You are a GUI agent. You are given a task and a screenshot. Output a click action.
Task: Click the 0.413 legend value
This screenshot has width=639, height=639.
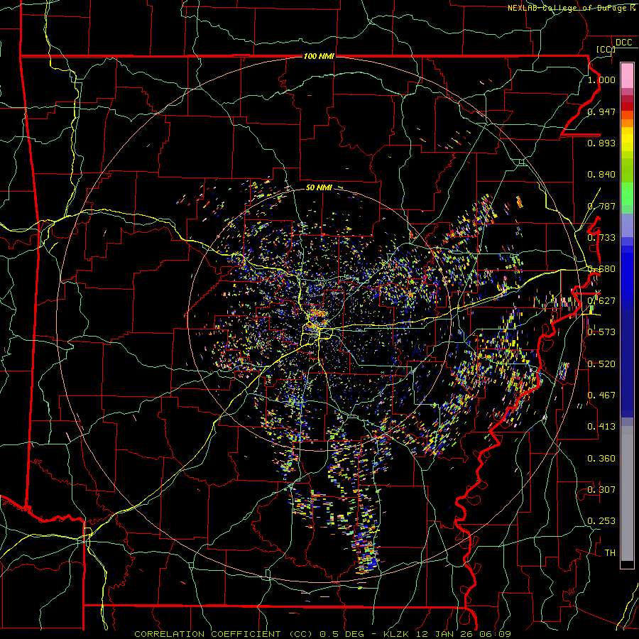(x=601, y=426)
